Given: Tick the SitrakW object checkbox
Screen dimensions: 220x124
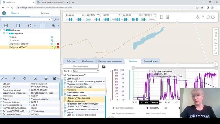Looking at the screenshot, I should coord(10,41).
